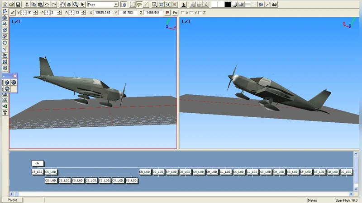Pick the black color swatch
This screenshot has width=362, height=203.
228,5
